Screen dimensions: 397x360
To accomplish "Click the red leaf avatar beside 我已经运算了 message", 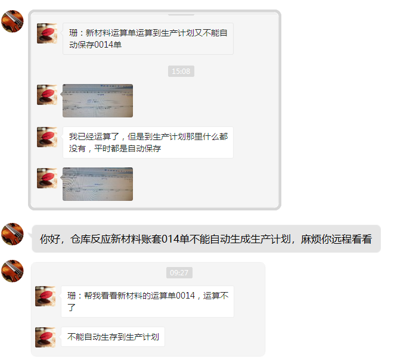I will (47, 137).
